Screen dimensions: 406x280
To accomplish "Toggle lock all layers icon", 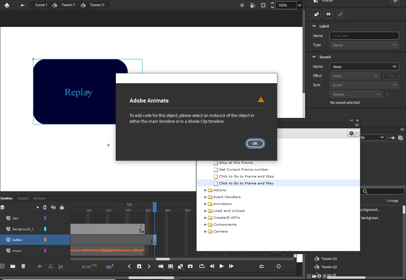I will 62,207.
